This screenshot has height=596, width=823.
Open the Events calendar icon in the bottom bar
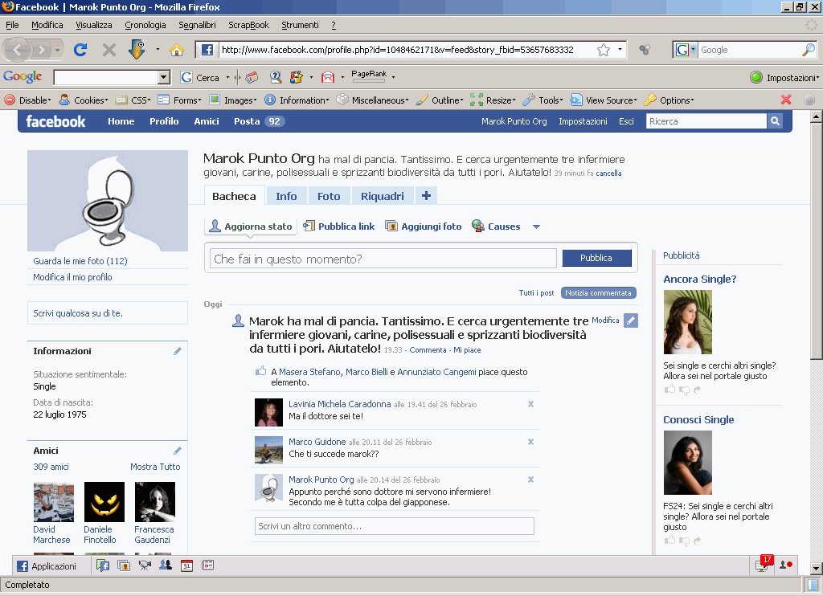(186, 565)
